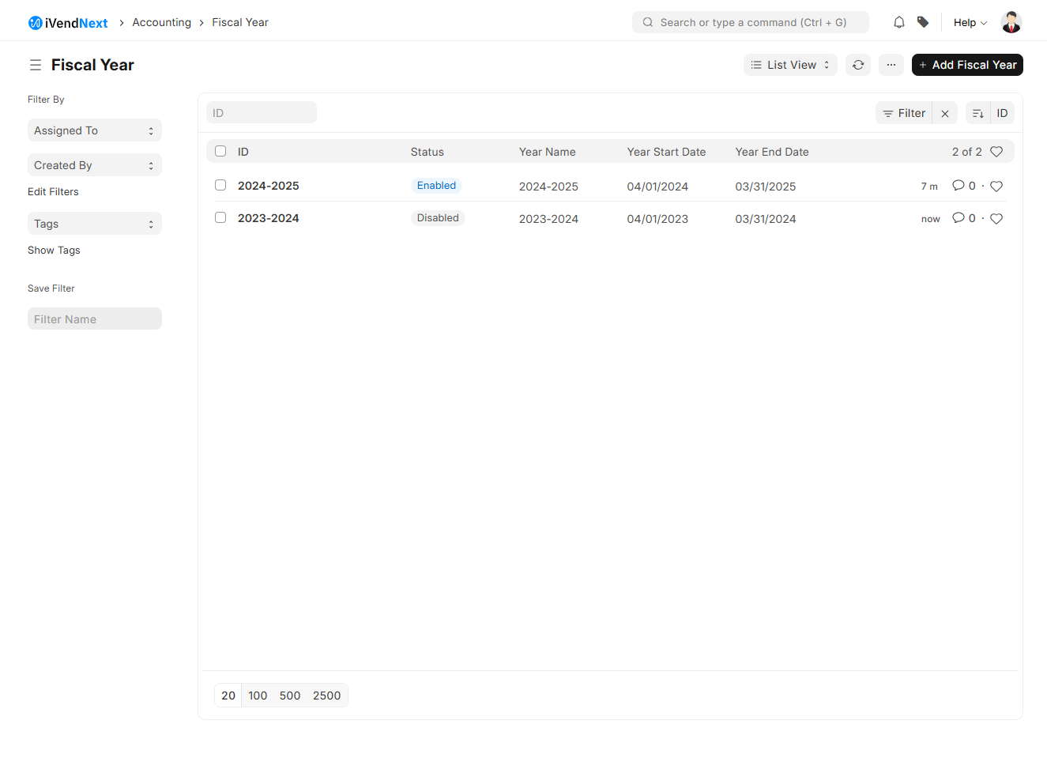This screenshot has height=758, width=1047.
Task: Set page size to 100
Action: tap(258, 696)
